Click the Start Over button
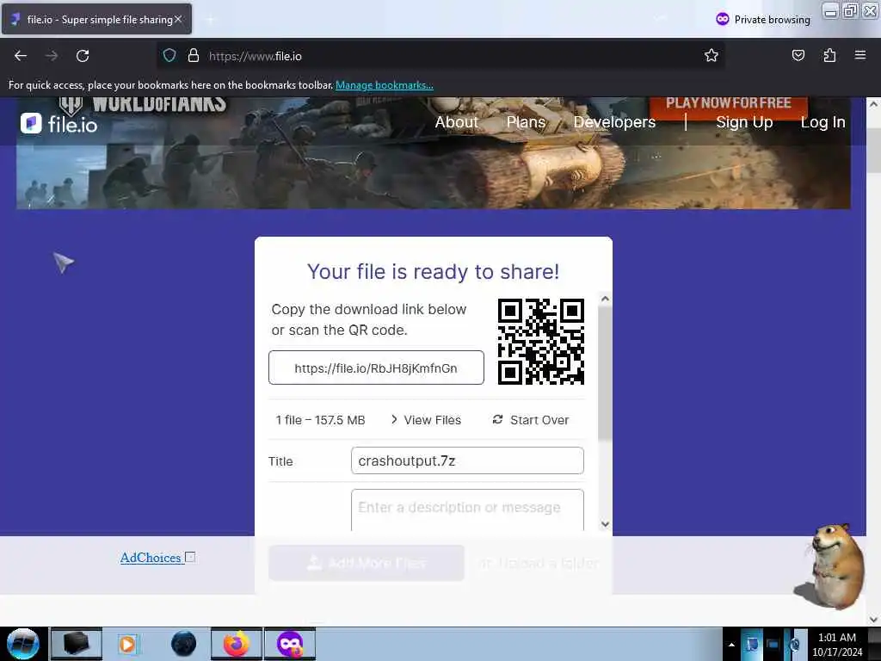 tap(530, 420)
